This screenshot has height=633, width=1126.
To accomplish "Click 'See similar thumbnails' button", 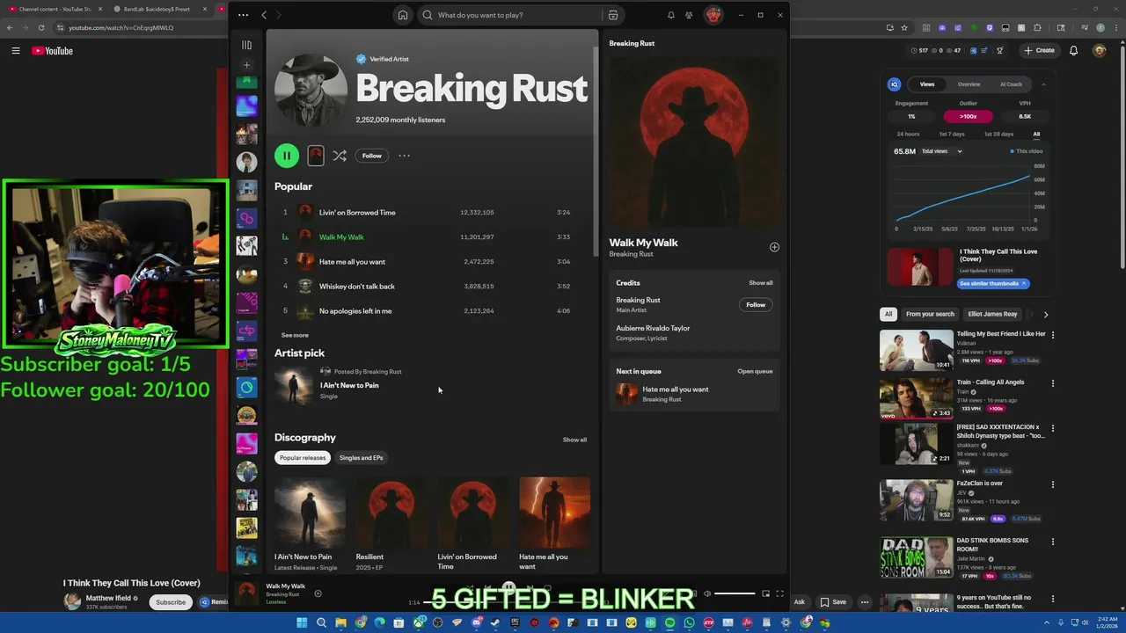I will [x=992, y=283].
